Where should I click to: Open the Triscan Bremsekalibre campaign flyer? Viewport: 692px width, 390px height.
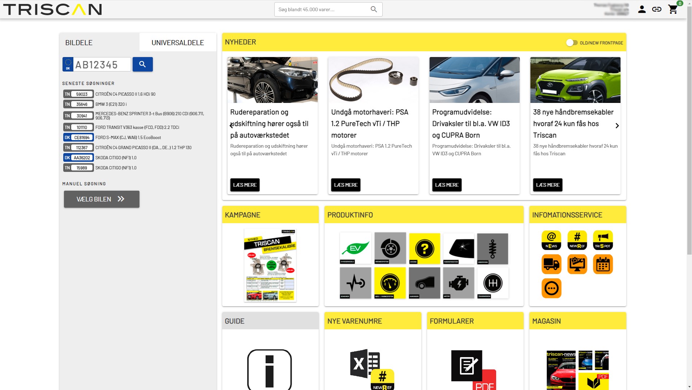[x=270, y=265]
